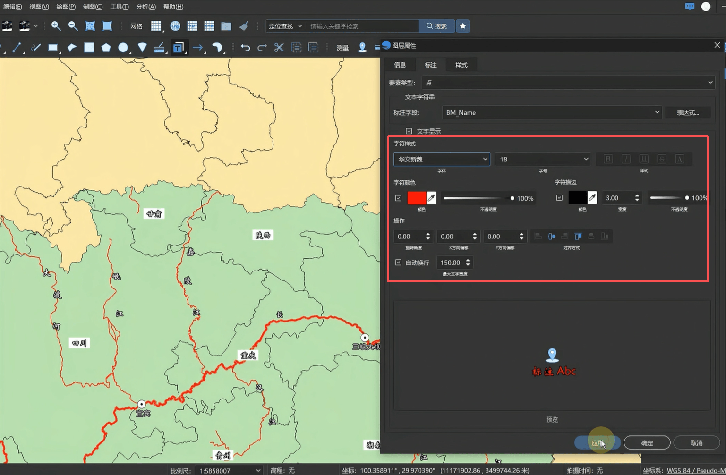The width and height of the screenshot is (726, 475).
Task: Click the scissors cut tool
Action: pyautogui.click(x=279, y=47)
